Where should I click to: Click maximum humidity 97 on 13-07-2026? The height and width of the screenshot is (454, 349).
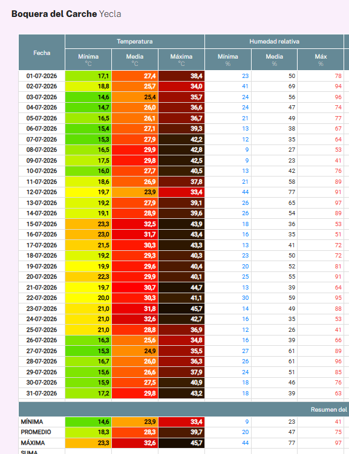click(x=321, y=203)
